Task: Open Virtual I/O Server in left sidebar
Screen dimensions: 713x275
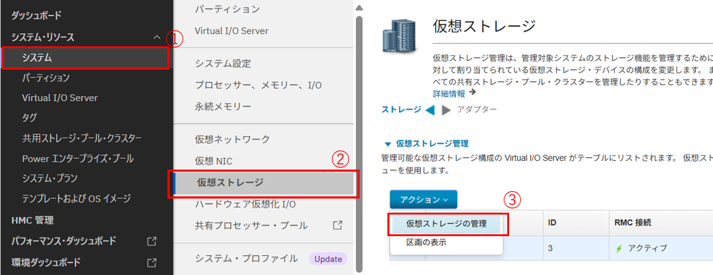Action: pyautogui.click(x=59, y=97)
